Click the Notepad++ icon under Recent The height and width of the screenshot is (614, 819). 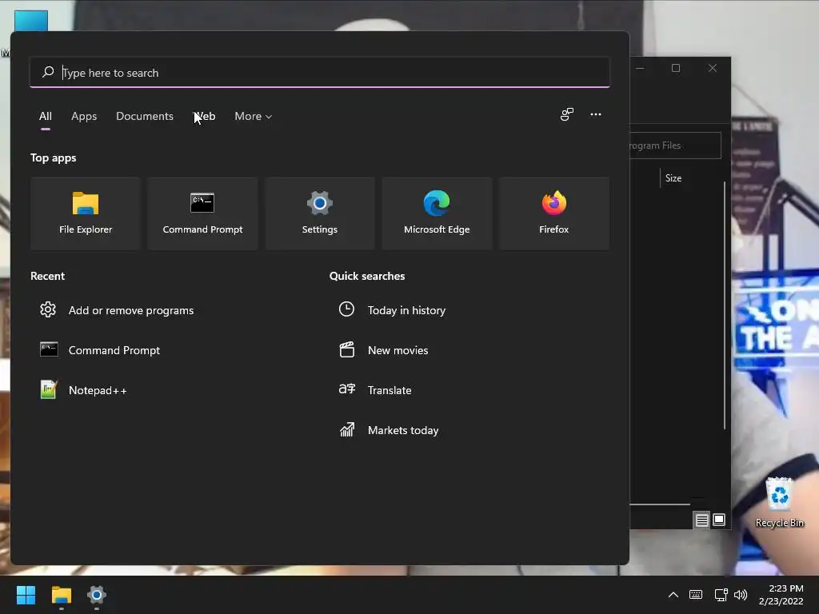(49, 389)
